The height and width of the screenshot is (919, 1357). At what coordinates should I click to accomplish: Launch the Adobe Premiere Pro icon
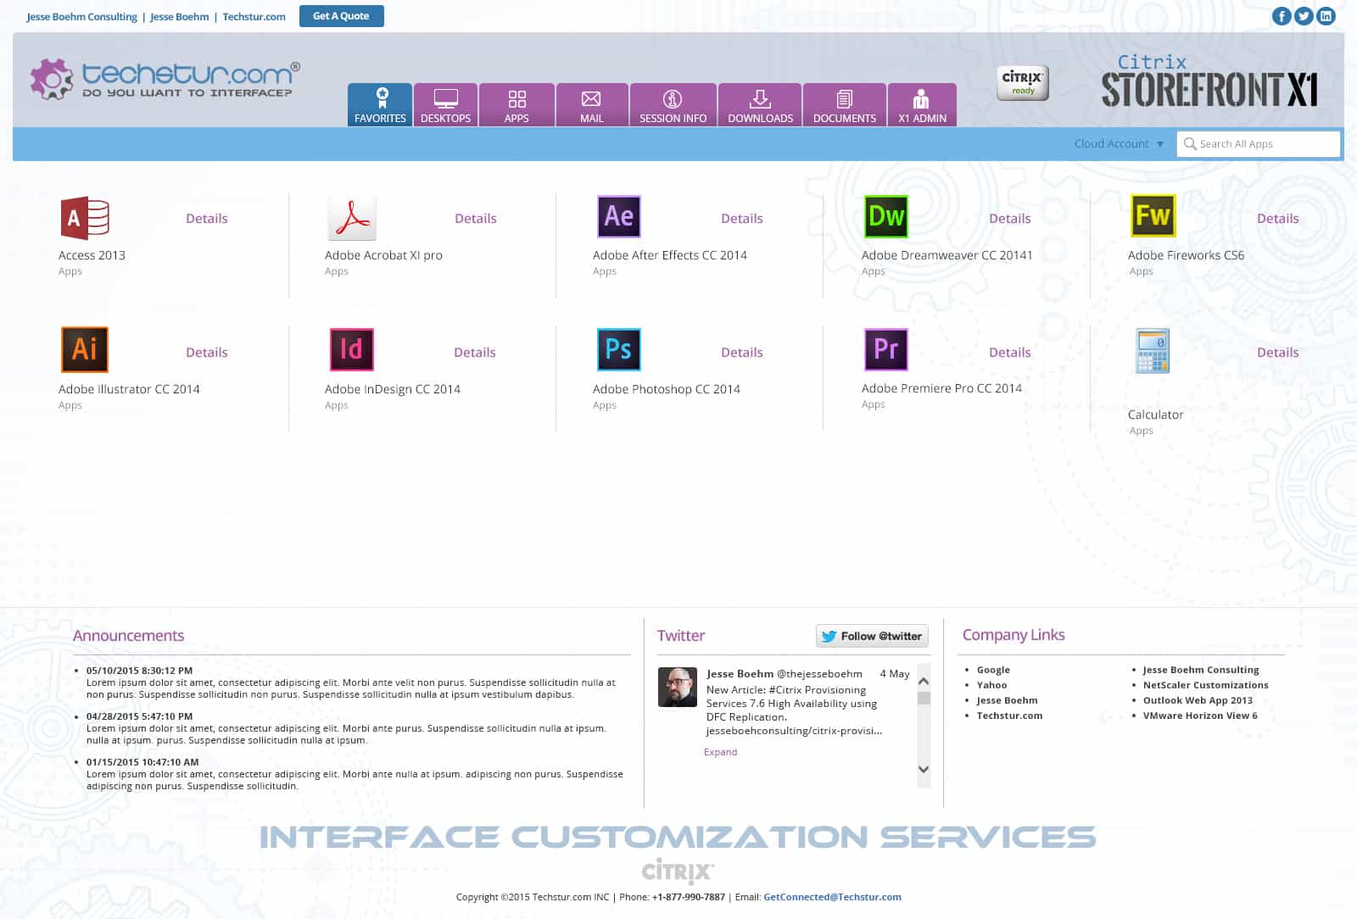(885, 349)
